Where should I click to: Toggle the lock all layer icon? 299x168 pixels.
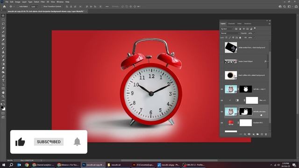(x=240, y=38)
